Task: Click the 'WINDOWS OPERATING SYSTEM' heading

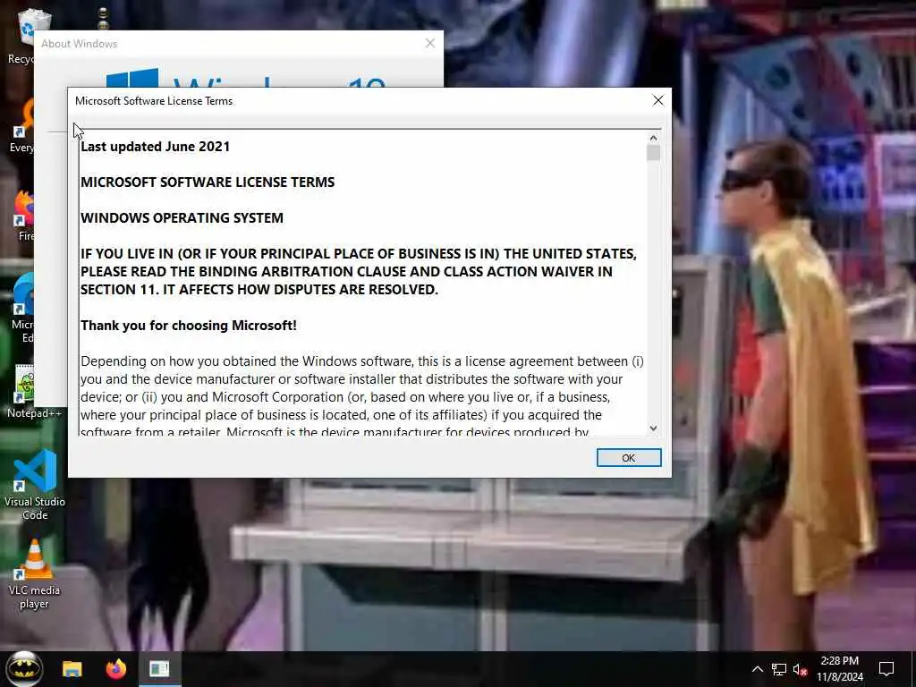Action: tap(182, 218)
